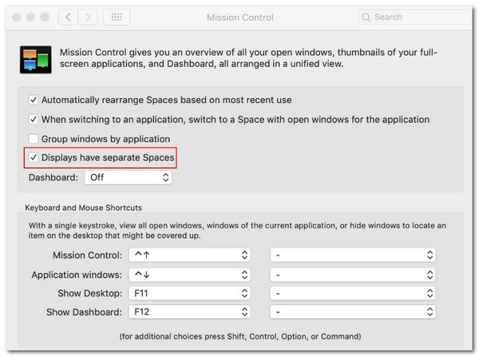This screenshot has width=479, height=357.
Task: Open Show Dashboard F12 shortcut dropdown
Action: click(x=189, y=311)
